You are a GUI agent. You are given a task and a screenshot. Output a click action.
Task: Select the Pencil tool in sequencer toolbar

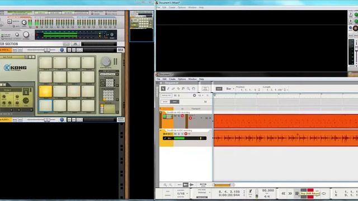[168, 89]
